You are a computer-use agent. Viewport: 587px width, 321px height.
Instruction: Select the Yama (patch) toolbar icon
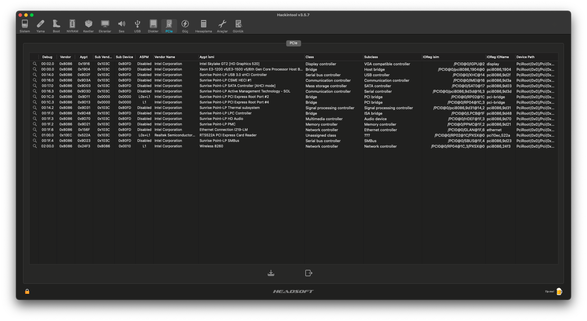[40, 26]
